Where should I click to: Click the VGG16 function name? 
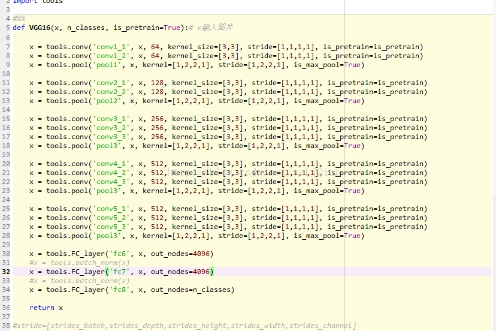pos(40,28)
